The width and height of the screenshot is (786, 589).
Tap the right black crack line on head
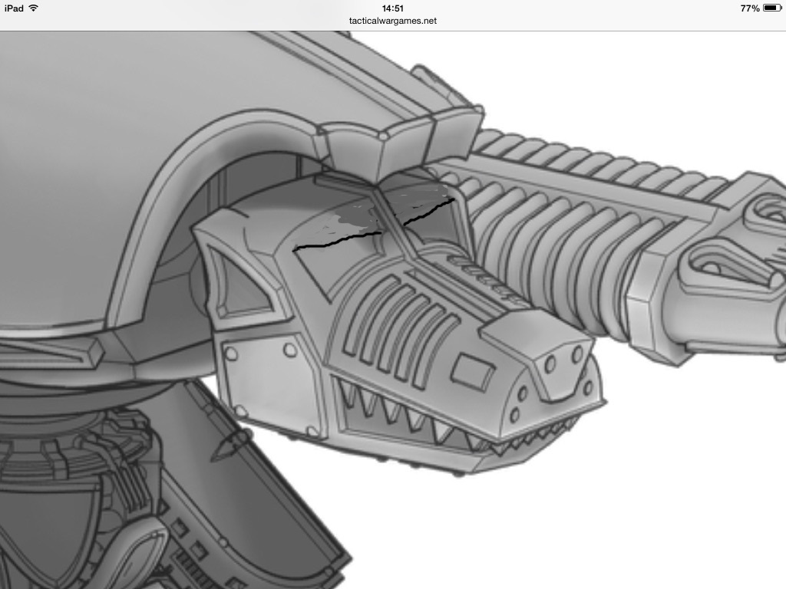[428, 211]
